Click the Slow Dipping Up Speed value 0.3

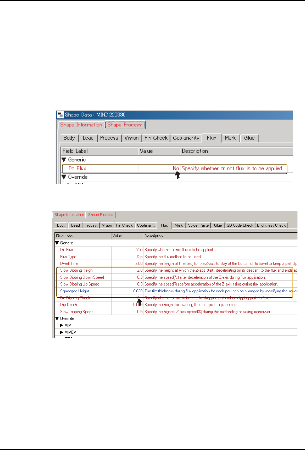pos(140,284)
